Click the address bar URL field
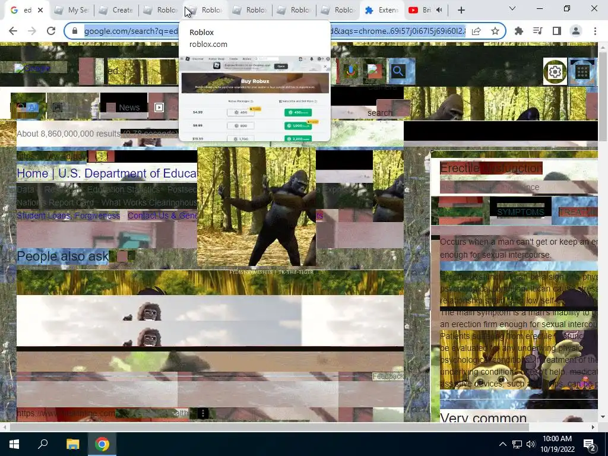This screenshot has width=608, height=456. 274,31
